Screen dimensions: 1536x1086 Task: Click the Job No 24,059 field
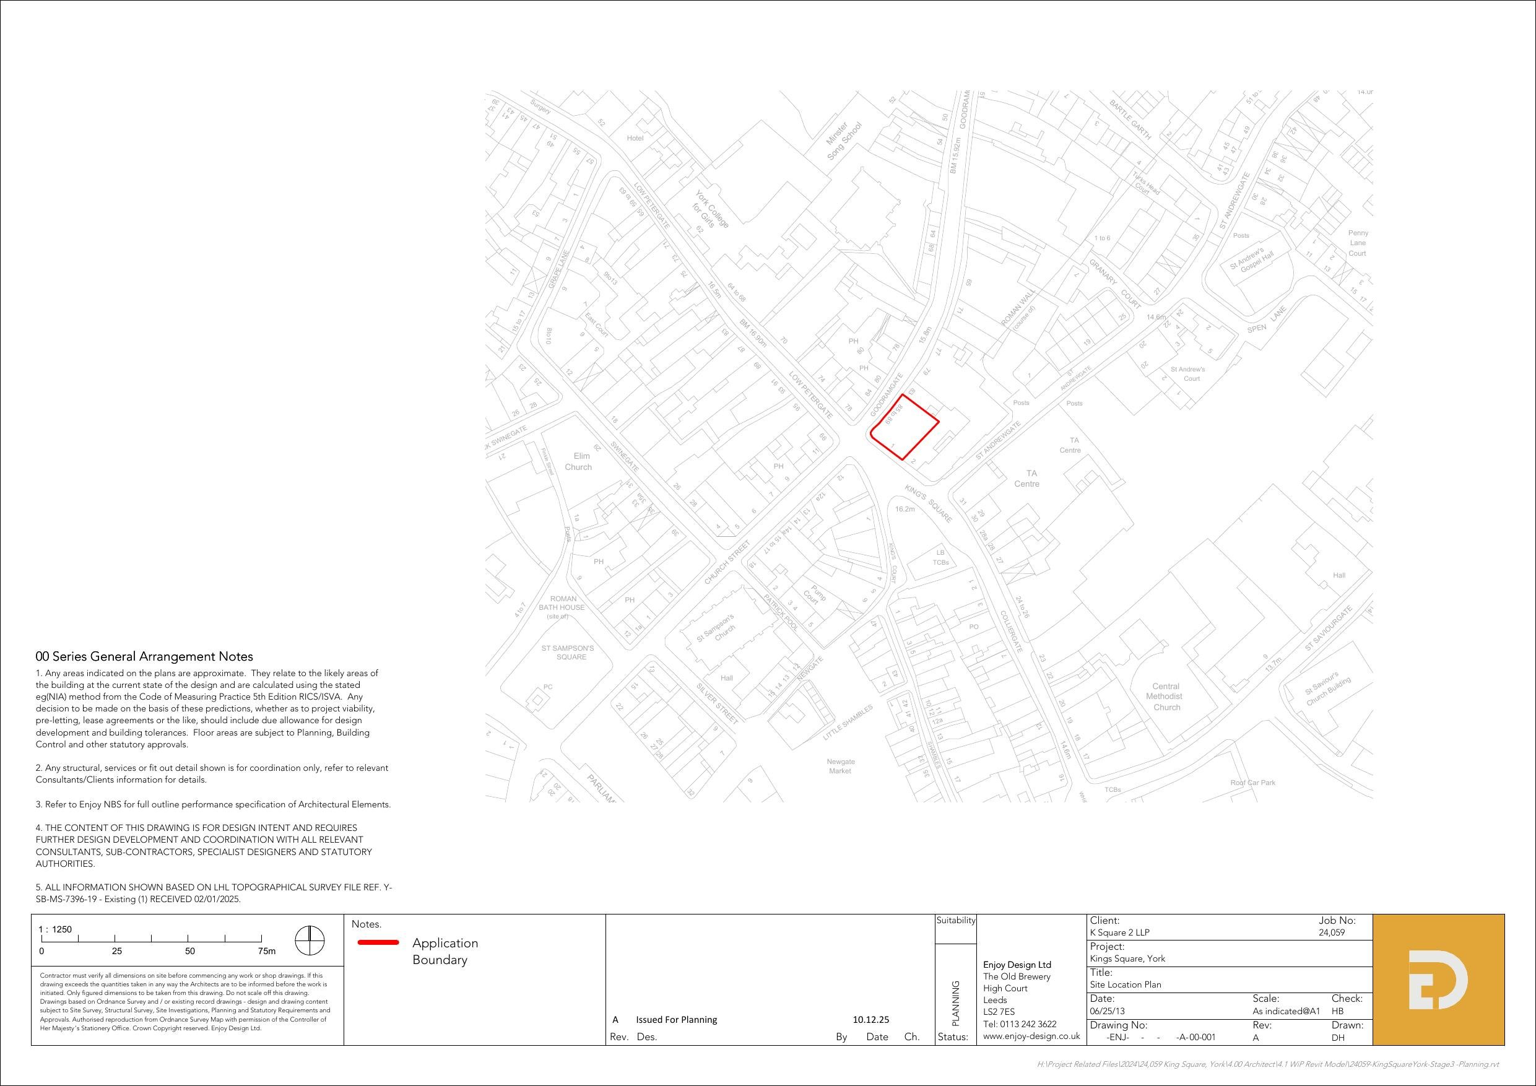pyautogui.click(x=1331, y=932)
